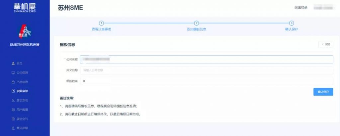Open 首页 home icon in sidebar
The width and height of the screenshot is (340, 136).
[x=13, y=63]
